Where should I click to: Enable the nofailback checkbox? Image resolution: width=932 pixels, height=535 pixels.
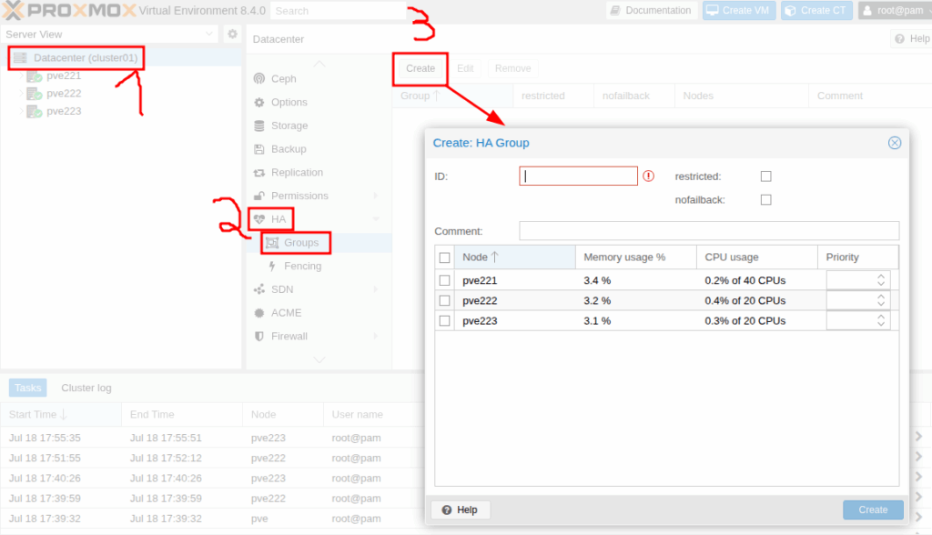[766, 200]
